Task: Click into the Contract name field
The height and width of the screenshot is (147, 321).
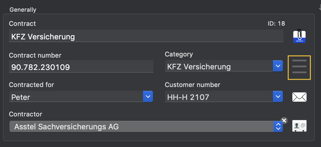Action: [146, 36]
